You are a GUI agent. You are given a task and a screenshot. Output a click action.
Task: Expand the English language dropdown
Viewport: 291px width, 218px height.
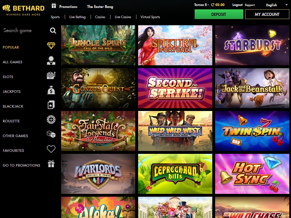pyautogui.click(x=277, y=5)
